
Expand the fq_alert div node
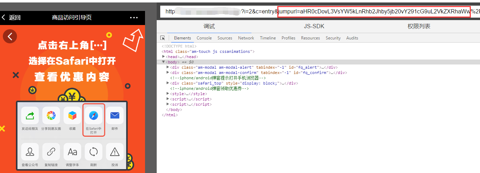(x=168, y=67)
